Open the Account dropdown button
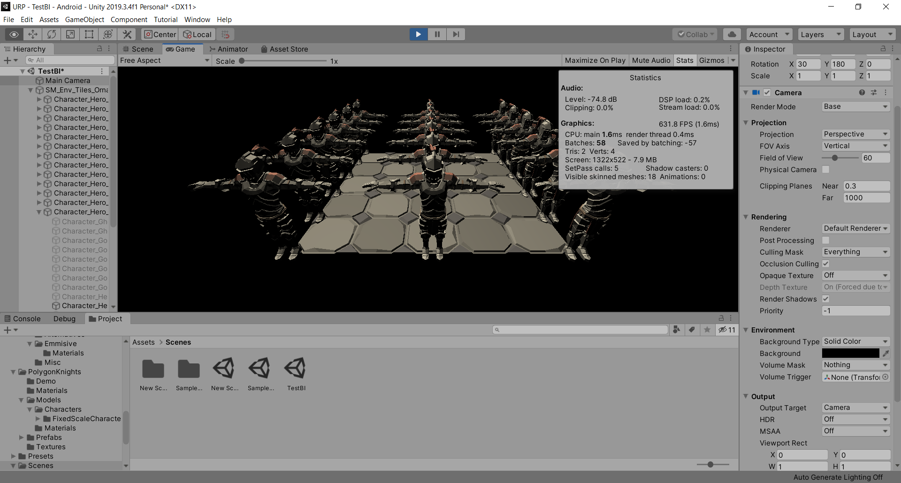Viewport: 901px width, 483px height. point(769,34)
